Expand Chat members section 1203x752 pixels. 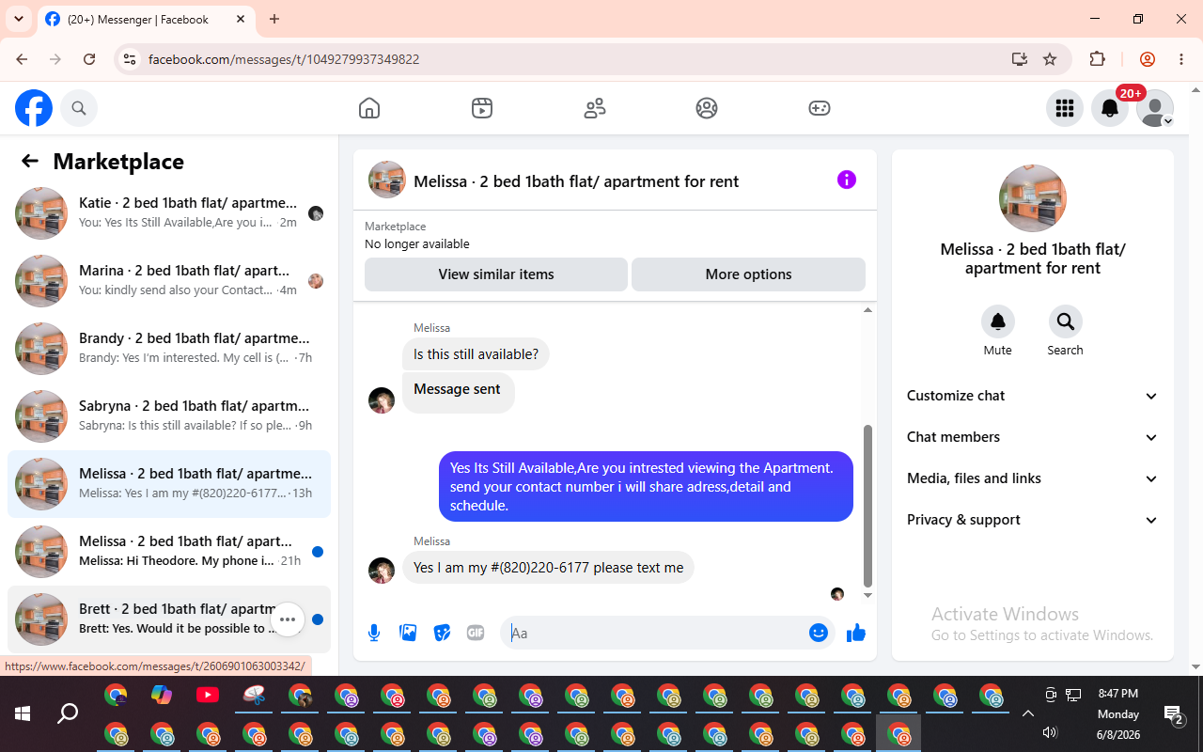tap(1033, 437)
